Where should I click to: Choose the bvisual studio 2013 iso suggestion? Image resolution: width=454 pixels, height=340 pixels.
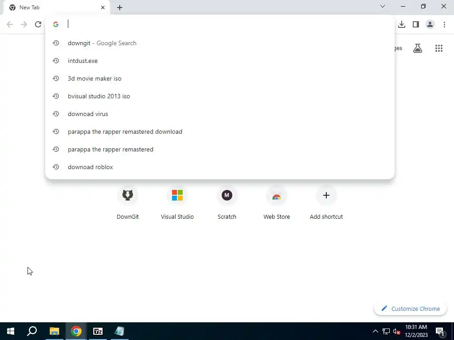[x=220, y=96]
